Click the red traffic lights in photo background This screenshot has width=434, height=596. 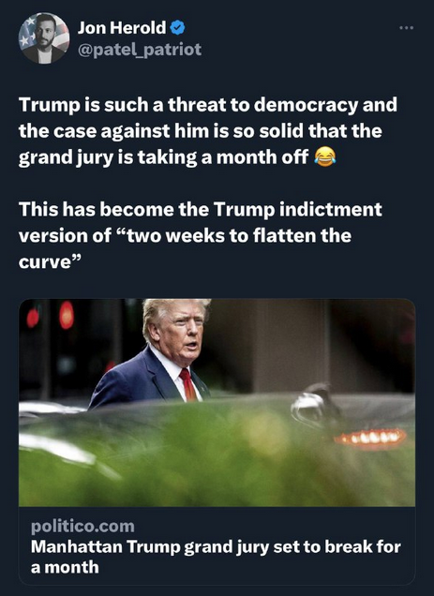point(51,316)
